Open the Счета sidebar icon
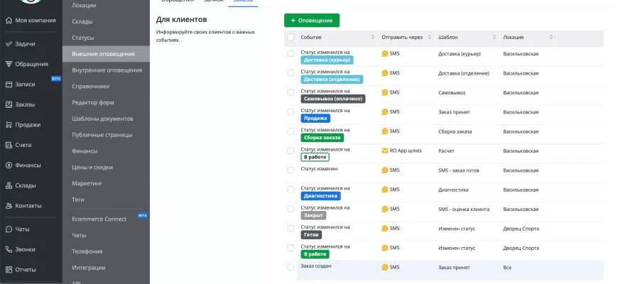618x284 pixels. (x=9, y=145)
